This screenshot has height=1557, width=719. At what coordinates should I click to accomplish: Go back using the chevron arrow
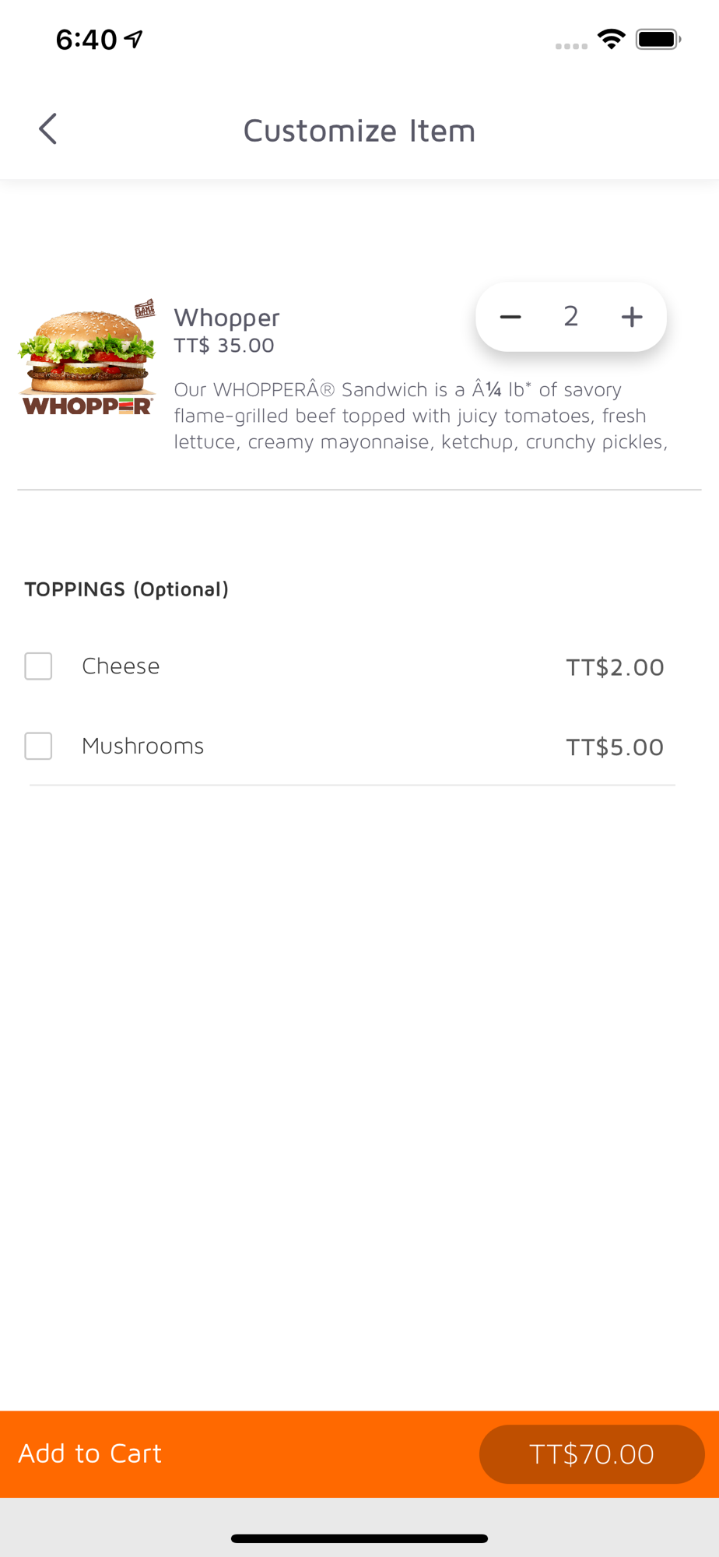pyautogui.click(x=47, y=129)
